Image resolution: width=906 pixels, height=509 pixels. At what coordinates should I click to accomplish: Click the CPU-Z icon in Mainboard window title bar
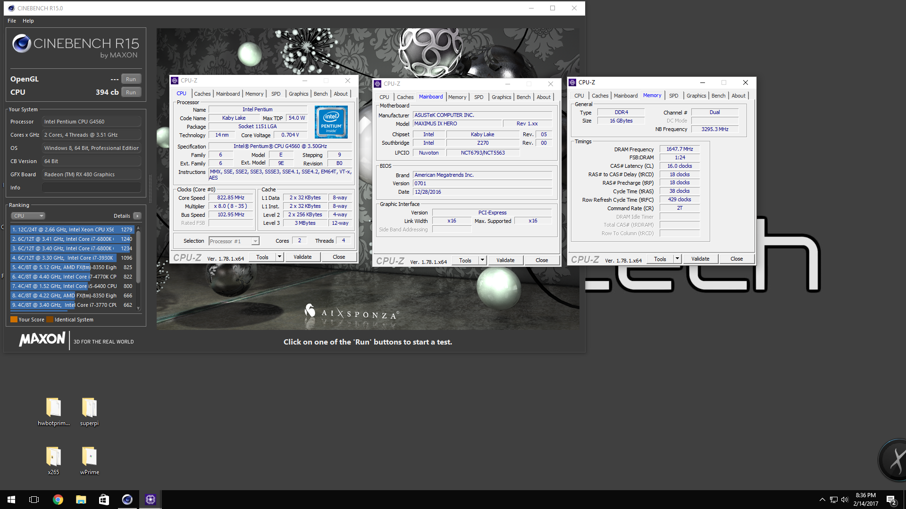pos(377,84)
